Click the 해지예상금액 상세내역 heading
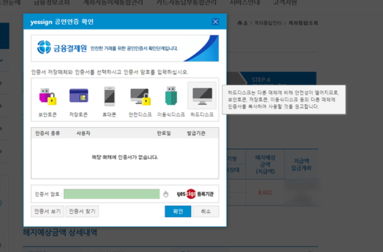This screenshot has width=383, height=252. click(60, 232)
